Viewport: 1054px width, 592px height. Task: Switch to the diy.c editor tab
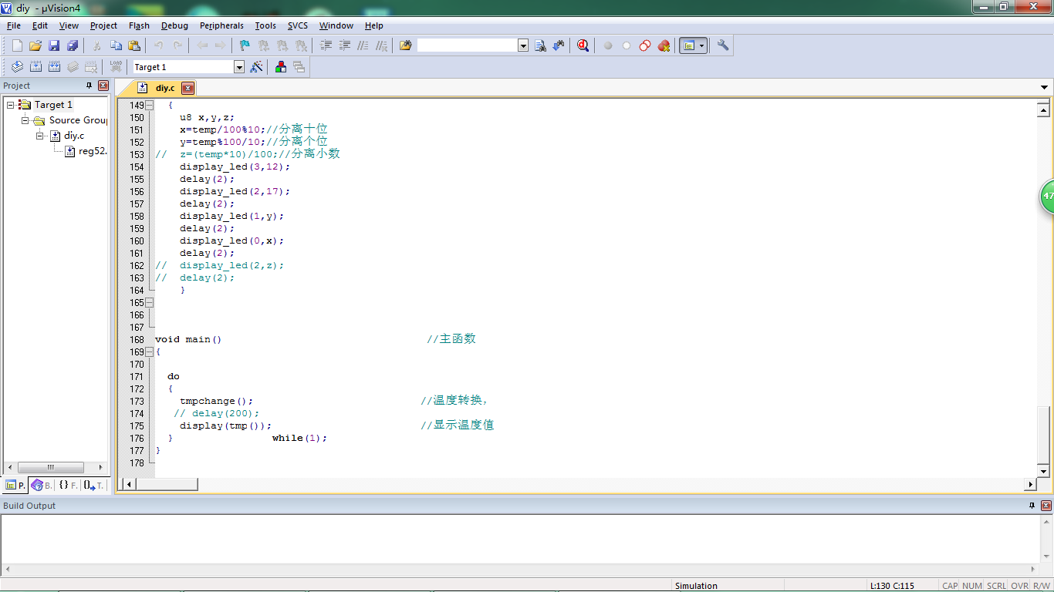click(165, 88)
